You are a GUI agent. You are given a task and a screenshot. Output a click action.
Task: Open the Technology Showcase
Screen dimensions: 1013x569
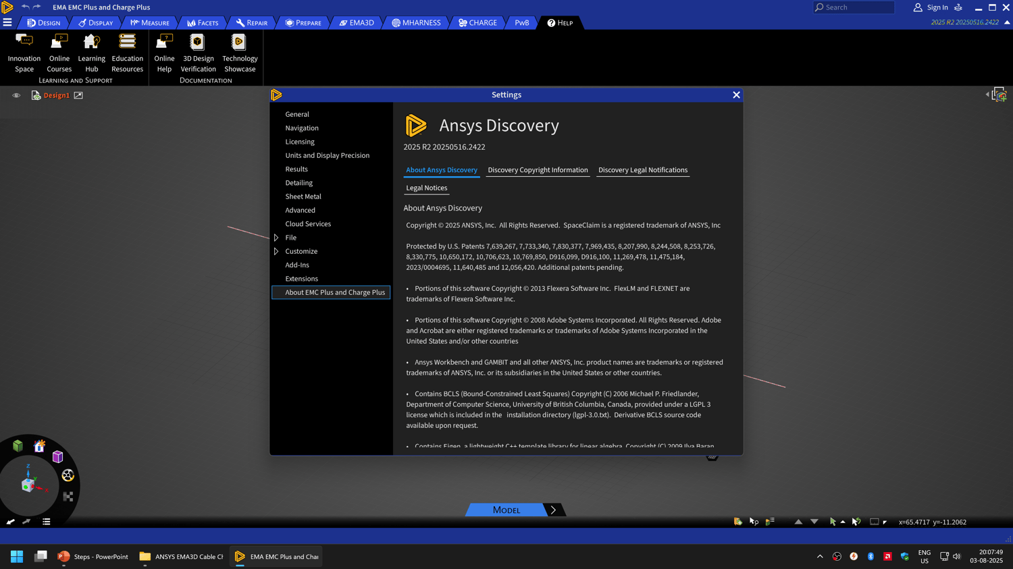[x=240, y=53]
